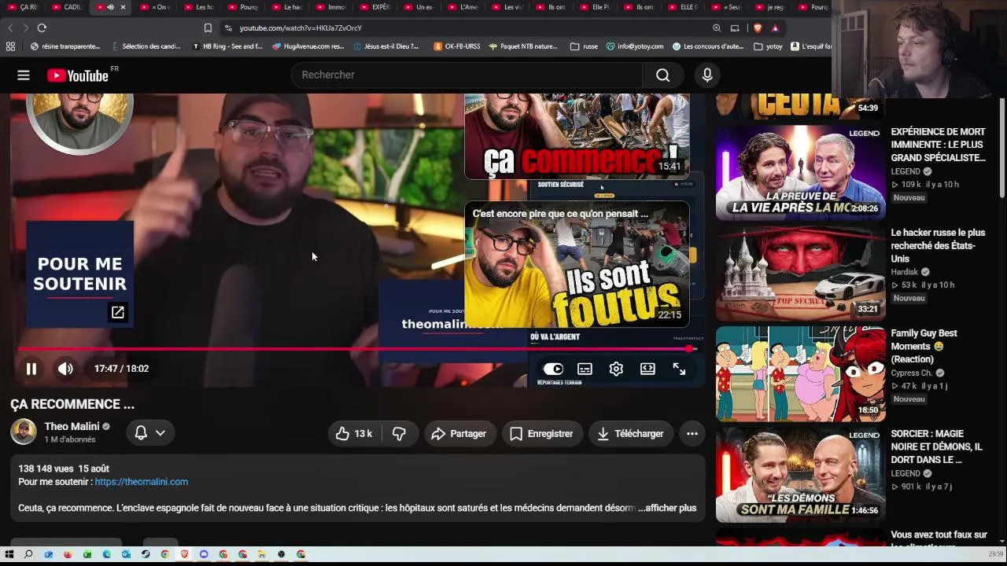Expand the description with afficher plus

(x=667, y=508)
